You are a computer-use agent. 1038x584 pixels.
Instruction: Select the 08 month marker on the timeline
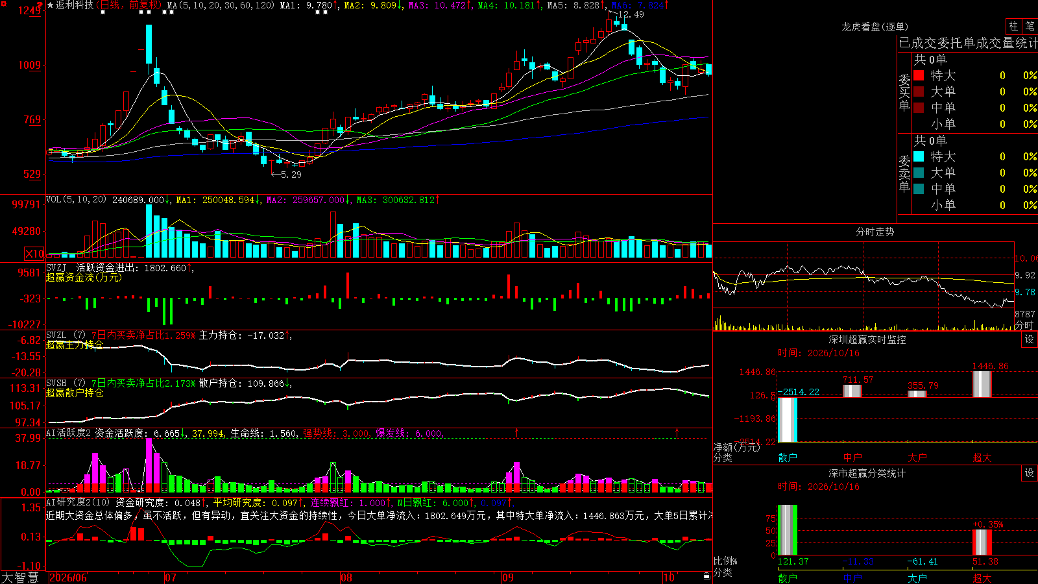pos(346,578)
